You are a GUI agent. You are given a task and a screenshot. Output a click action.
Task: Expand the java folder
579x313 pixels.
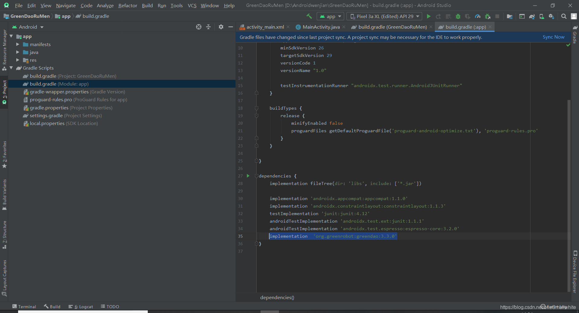coord(17,52)
